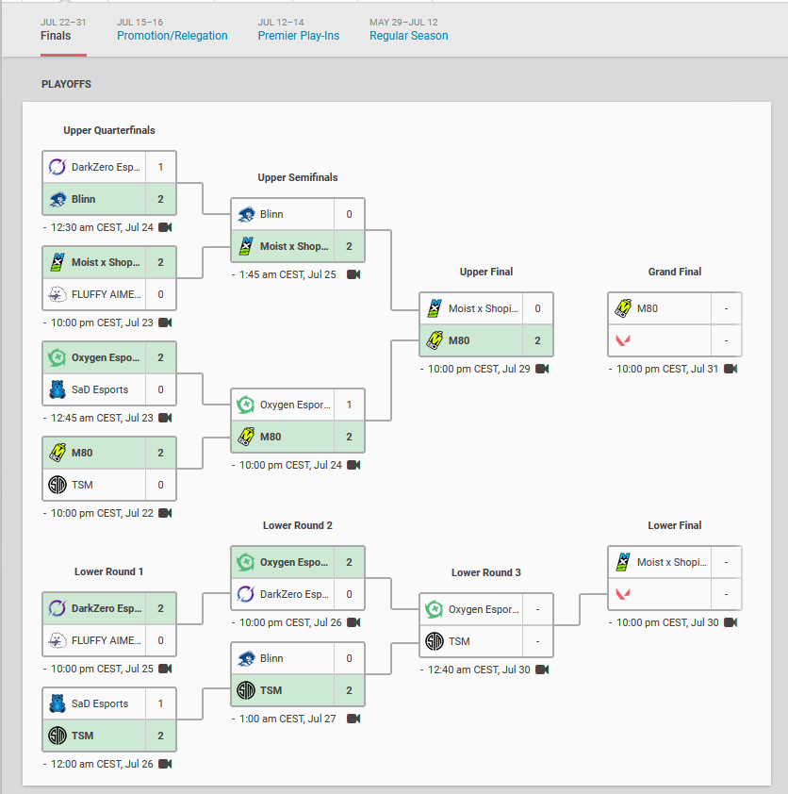
Task: Select the Finals tab
Action: pos(56,36)
